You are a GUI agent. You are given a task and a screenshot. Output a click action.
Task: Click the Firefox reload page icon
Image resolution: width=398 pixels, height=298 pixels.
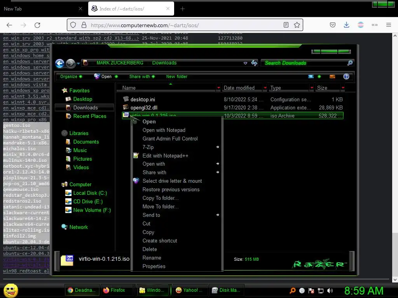coord(38,25)
